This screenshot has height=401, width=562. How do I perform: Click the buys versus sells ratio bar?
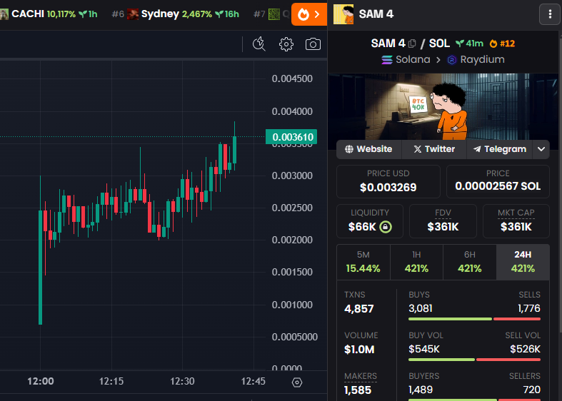(x=474, y=319)
